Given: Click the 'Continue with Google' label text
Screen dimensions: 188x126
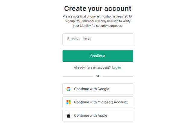Looking at the screenshot, I should 92,89.
